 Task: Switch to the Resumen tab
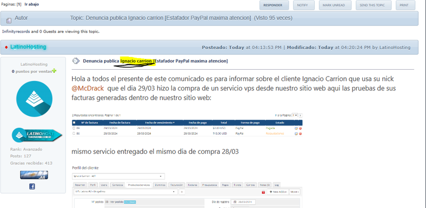pyautogui.click(x=80, y=185)
